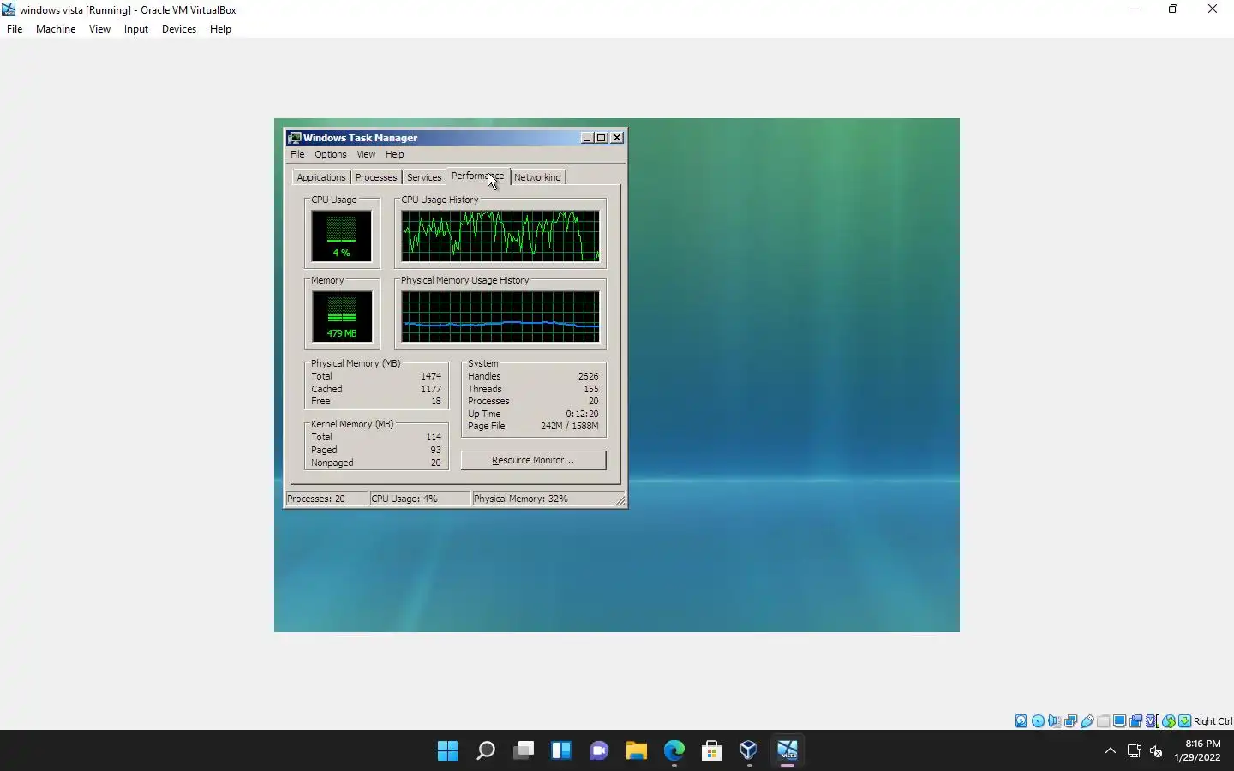Viewport: 1234px width, 771px height.
Task: Switch to the Applications tab
Action: (x=321, y=177)
